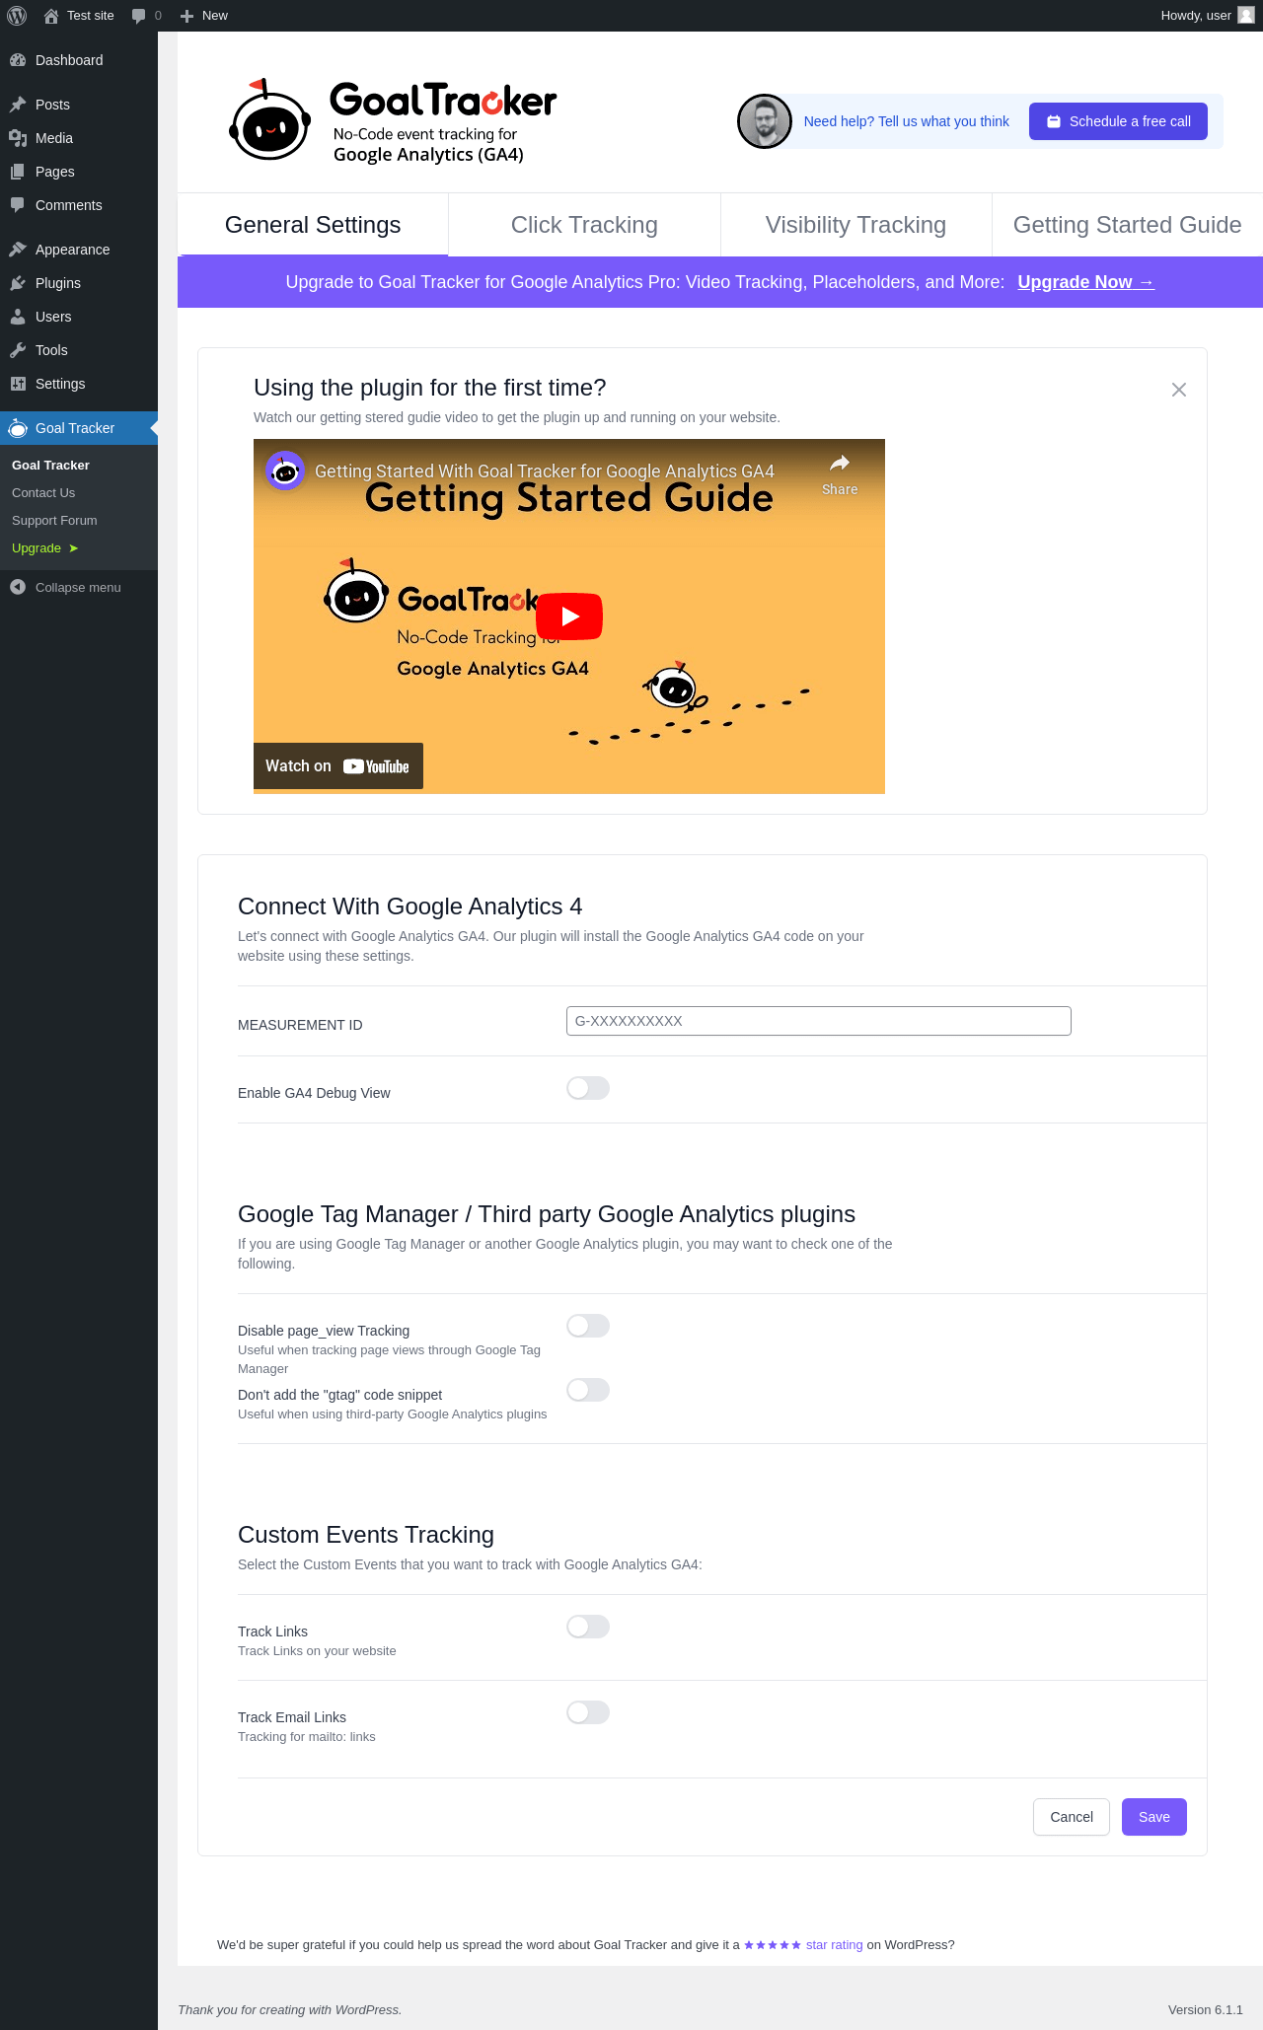The height and width of the screenshot is (2030, 1263).
Task: Click the WordPress logo in admin bar
Action: (x=17, y=16)
